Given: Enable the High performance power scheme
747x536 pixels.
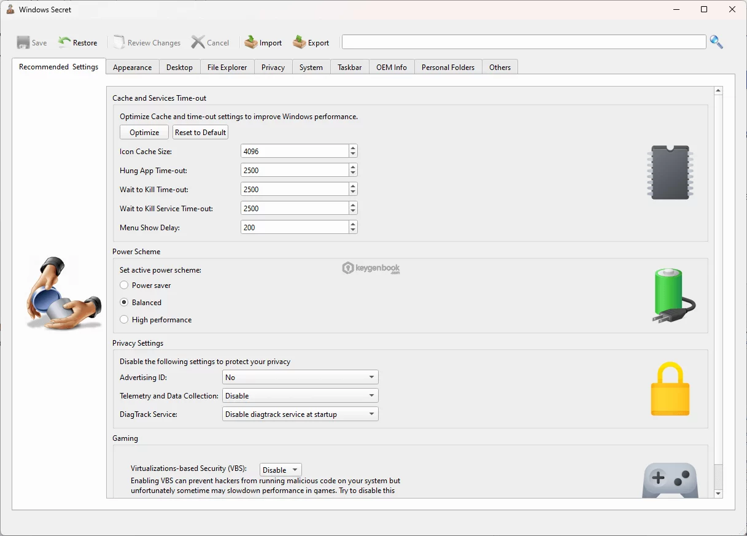Looking at the screenshot, I should [125, 320].
